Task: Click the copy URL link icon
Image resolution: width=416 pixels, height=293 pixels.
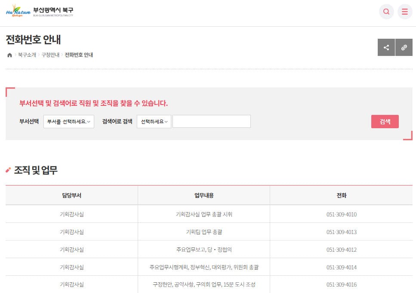Action: click(404, 47)
